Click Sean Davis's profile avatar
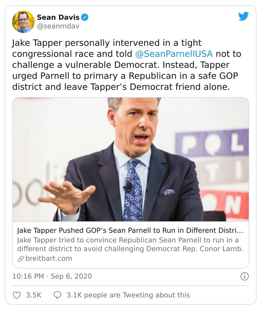262x310 pixels. pyautogui.click(x=23, y=22)
